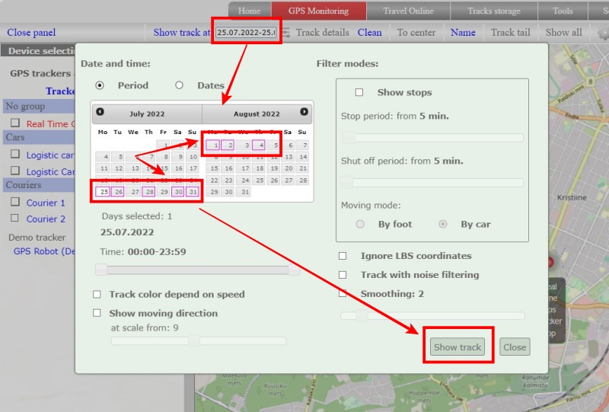The image size is (609, 412).
Task: Click the Close button in dialog
Action: (515, 347)
